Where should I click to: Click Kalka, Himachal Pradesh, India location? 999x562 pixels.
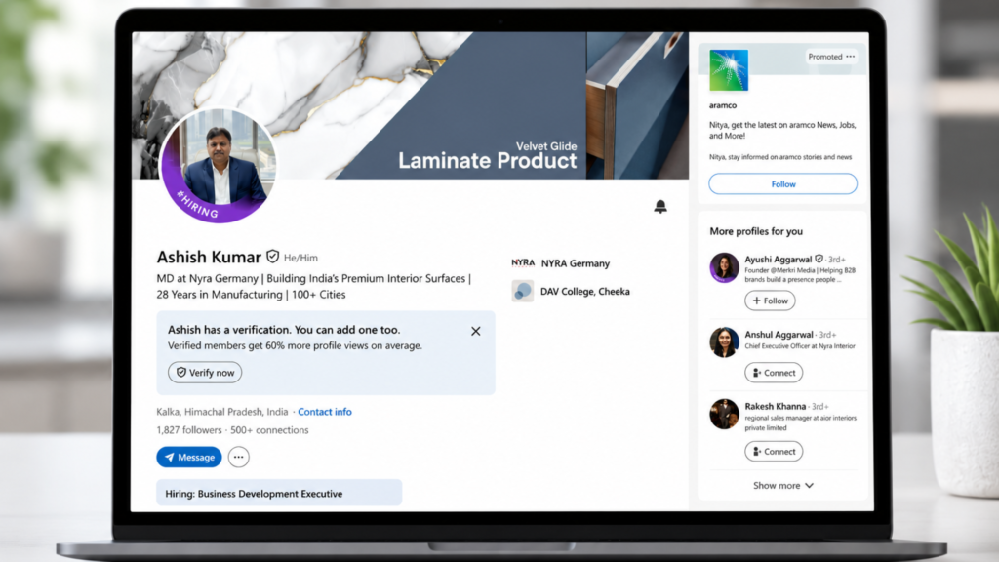point(222,412)
